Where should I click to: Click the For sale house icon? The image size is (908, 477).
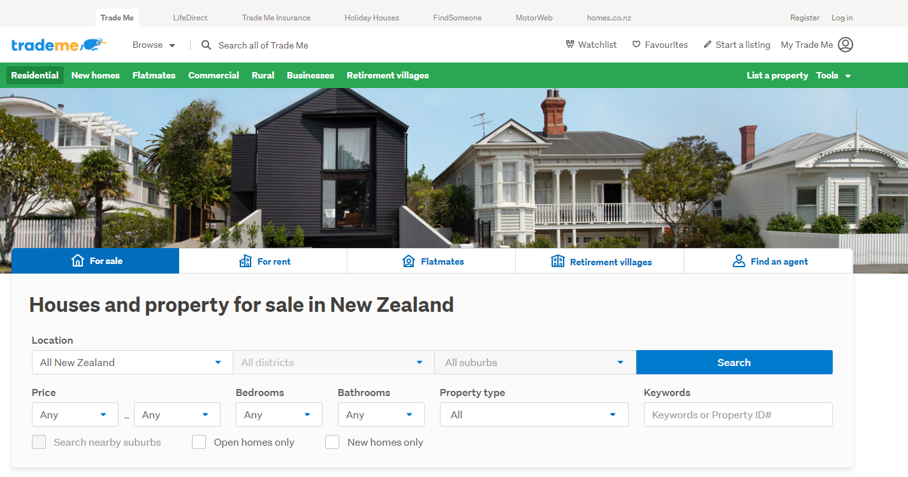(78, 261)
